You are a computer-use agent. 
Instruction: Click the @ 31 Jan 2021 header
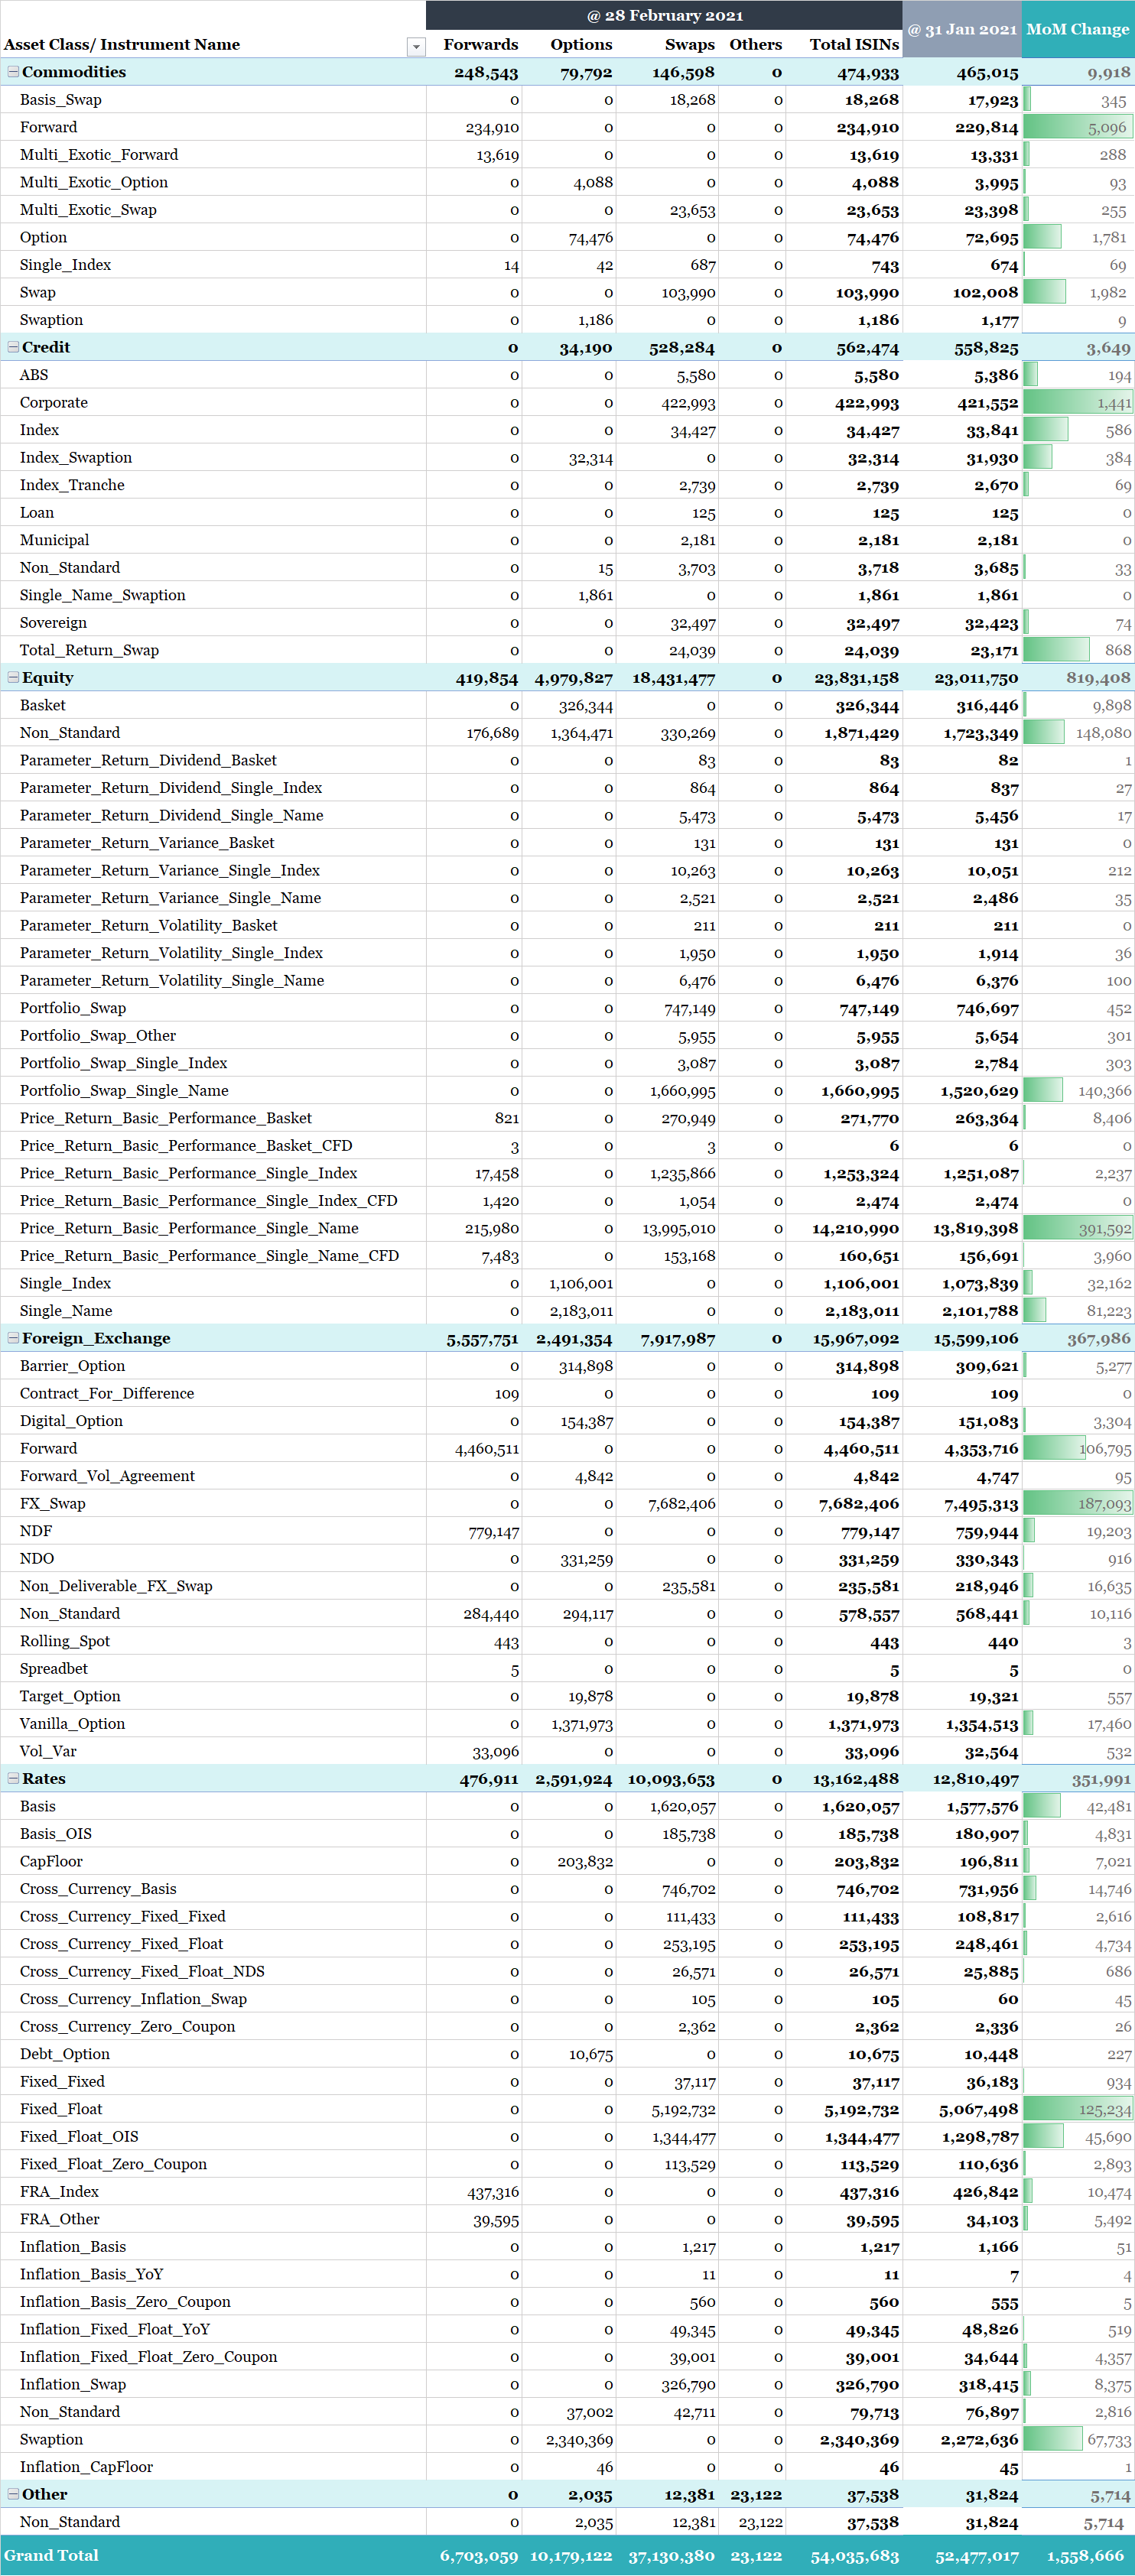962,29
